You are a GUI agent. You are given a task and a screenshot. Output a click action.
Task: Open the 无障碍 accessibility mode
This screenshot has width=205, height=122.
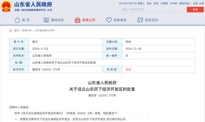(x=164, y=4)
